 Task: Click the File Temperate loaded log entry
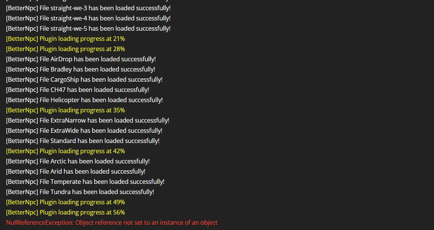(85, 182)
